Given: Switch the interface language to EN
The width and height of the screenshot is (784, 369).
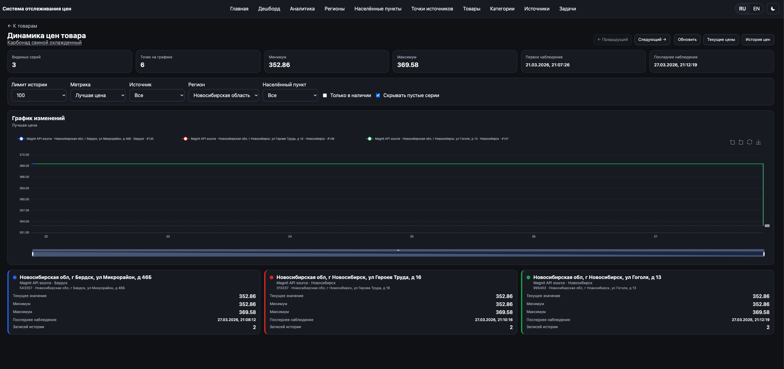Looking at the screenshot, I should coord(756,9).
